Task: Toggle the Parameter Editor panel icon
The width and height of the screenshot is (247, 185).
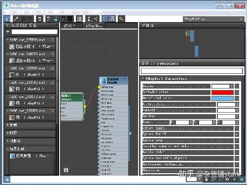Action: [112, 19]
